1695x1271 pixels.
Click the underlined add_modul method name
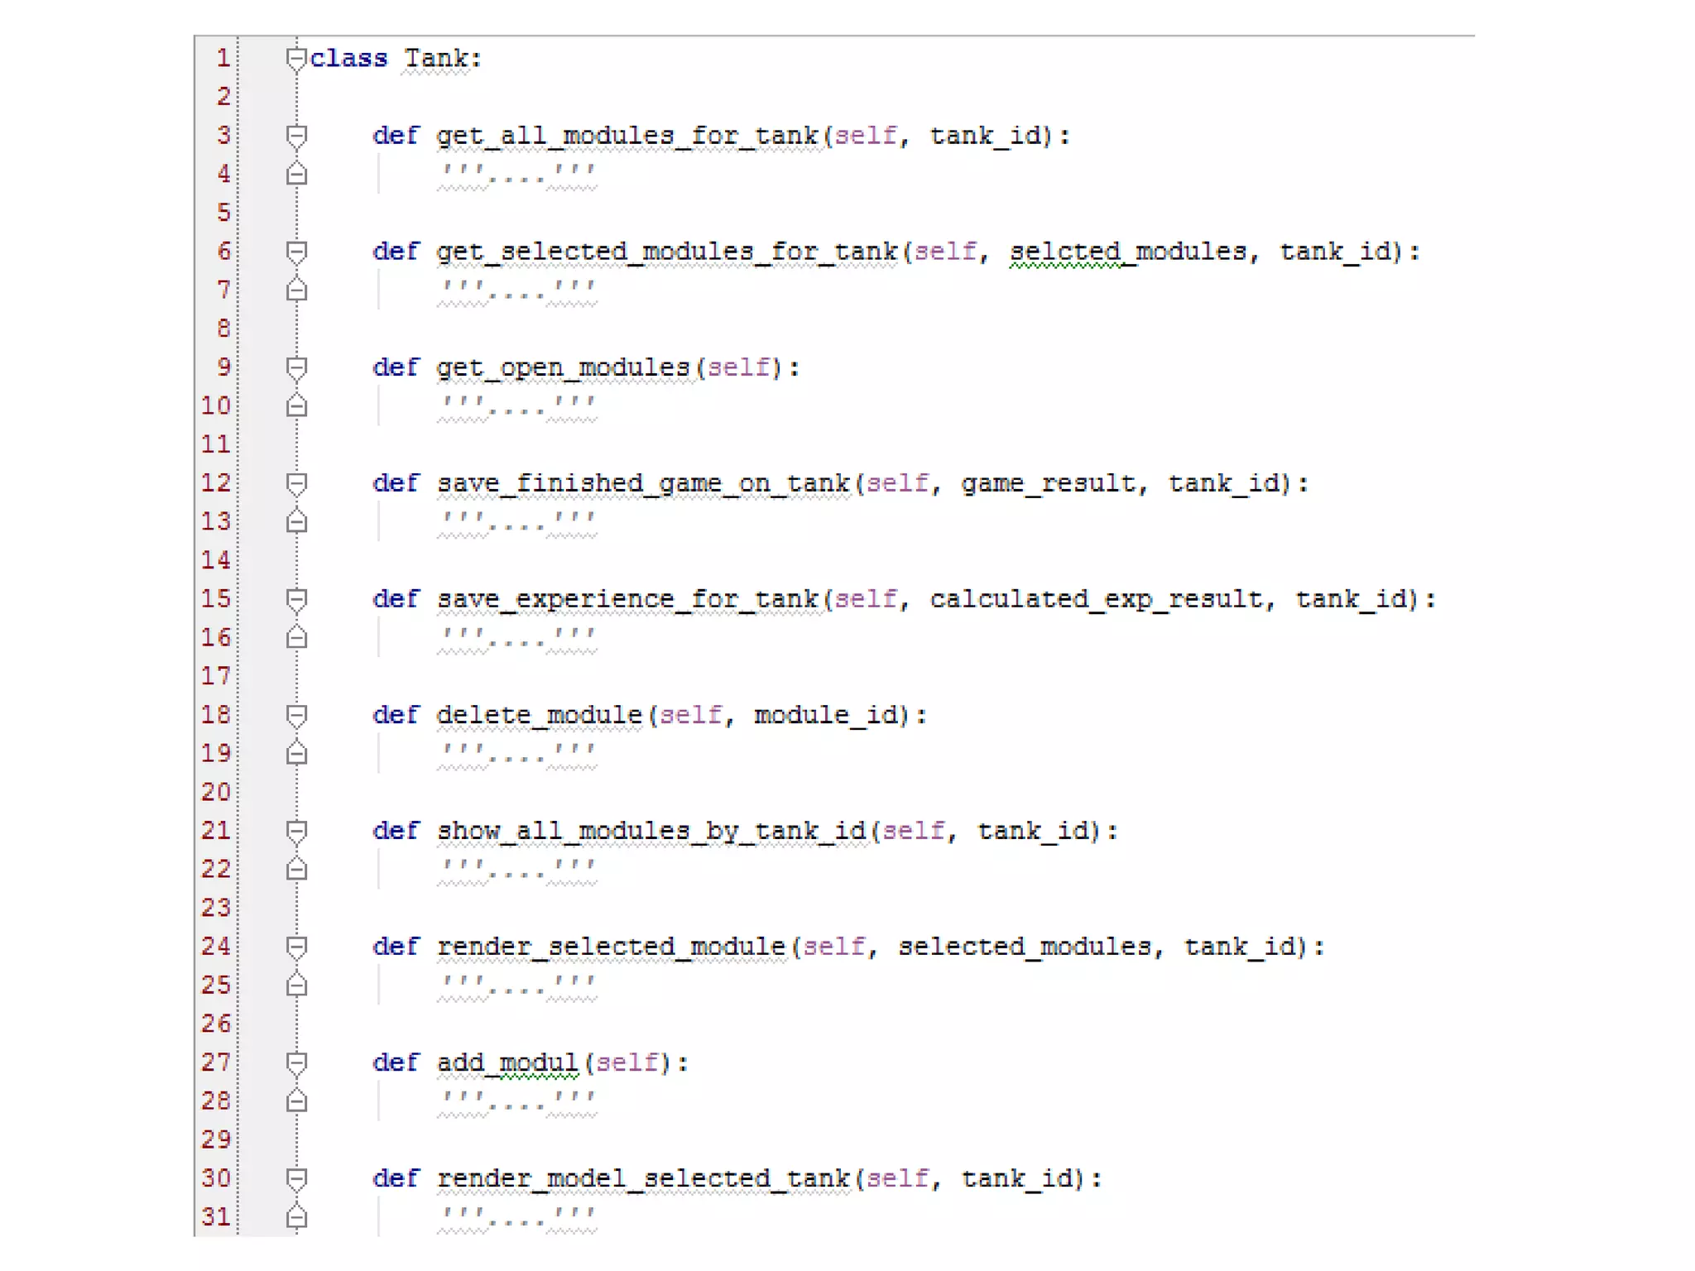[x=507, y=1062]
